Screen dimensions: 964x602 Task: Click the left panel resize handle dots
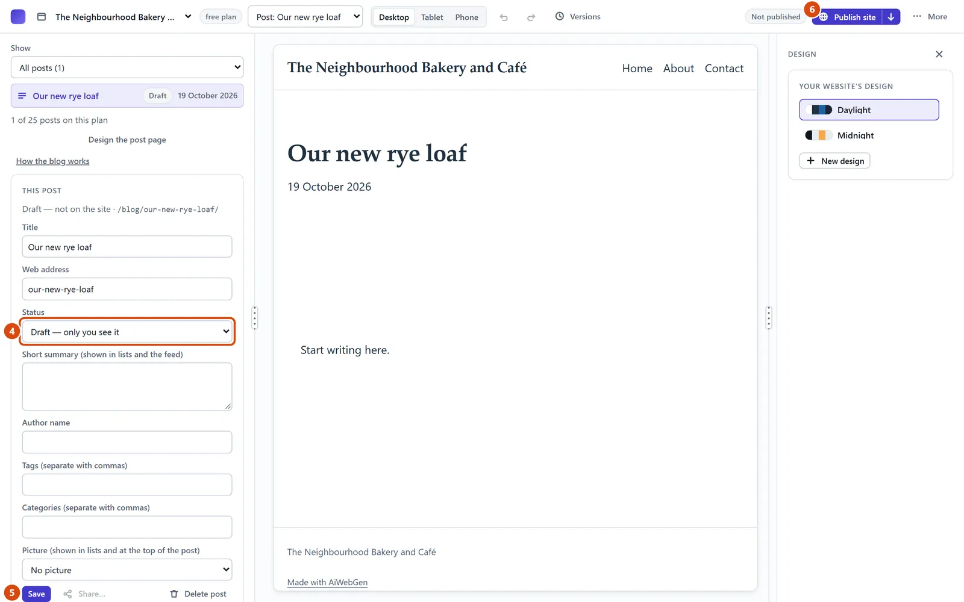pos(255,317)
